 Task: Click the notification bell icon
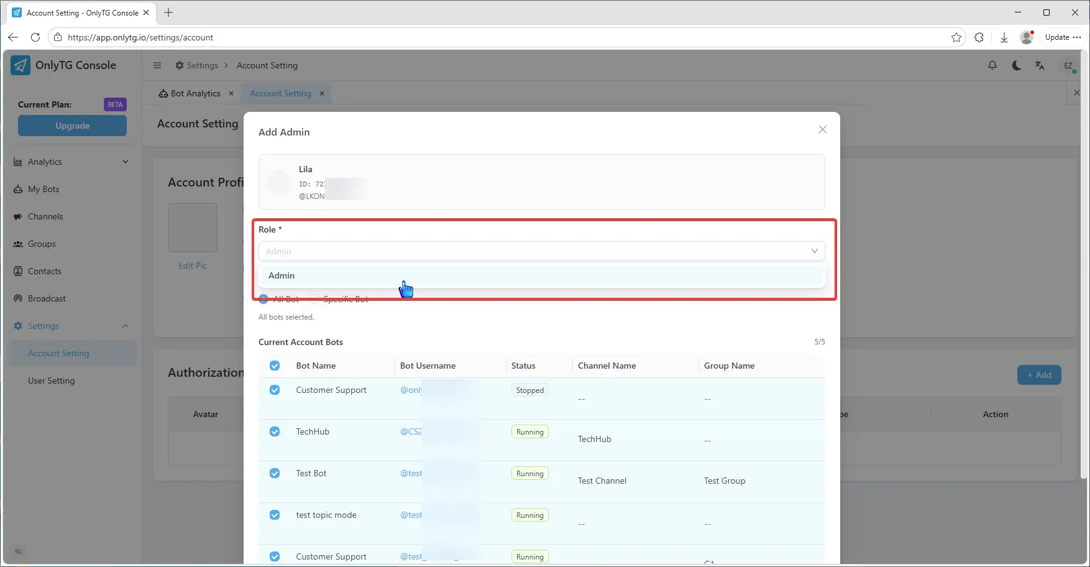[992, 65]
